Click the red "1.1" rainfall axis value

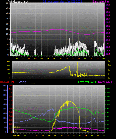(10, 89)
